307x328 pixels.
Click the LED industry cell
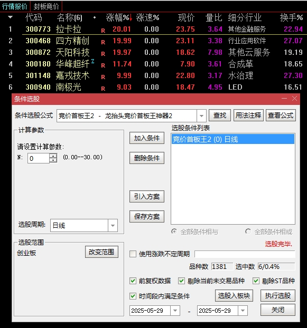point(235,87)
